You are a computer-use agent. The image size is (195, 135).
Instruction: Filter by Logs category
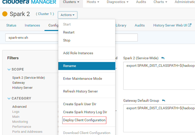click(x=16, y=112)
